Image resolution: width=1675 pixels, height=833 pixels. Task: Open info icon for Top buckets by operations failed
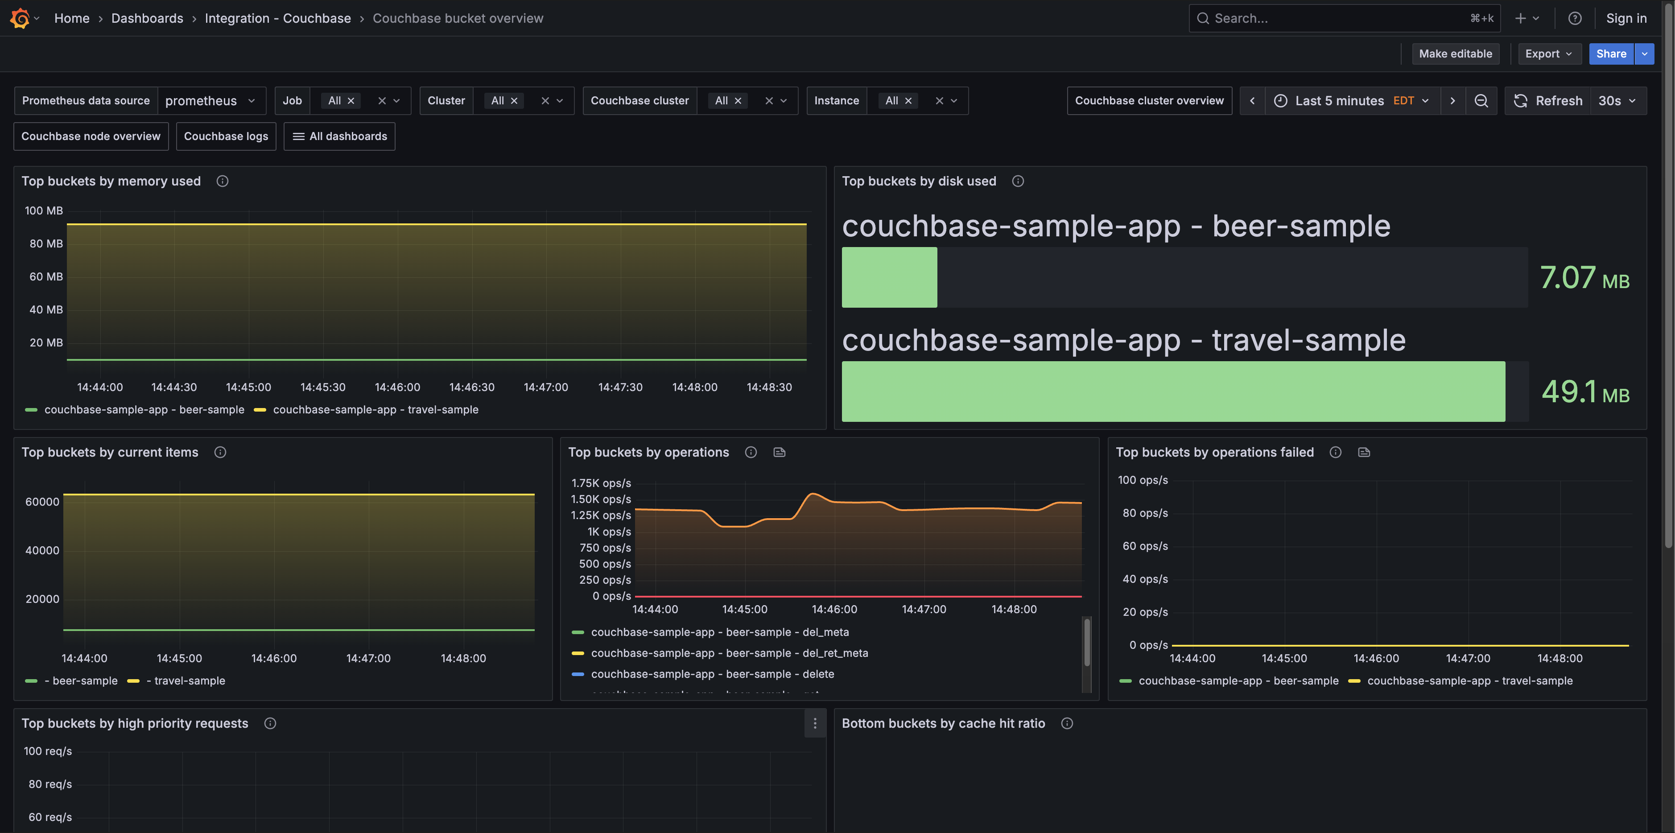click(x=1336, y=453)
